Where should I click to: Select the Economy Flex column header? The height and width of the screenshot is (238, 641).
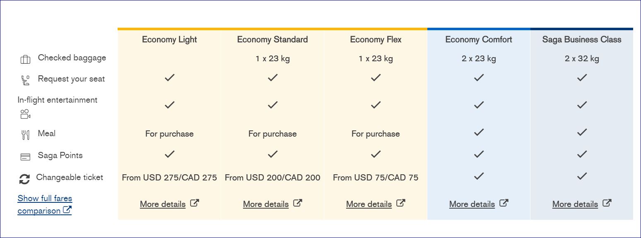coord(376,40)
